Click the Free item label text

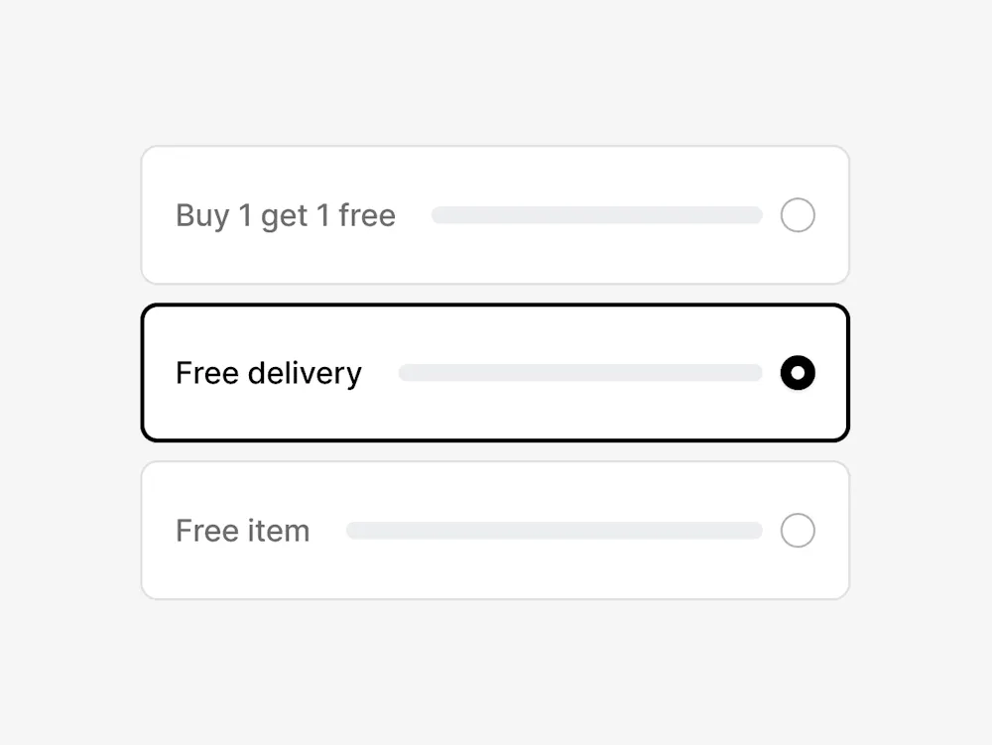click(243, 531)
